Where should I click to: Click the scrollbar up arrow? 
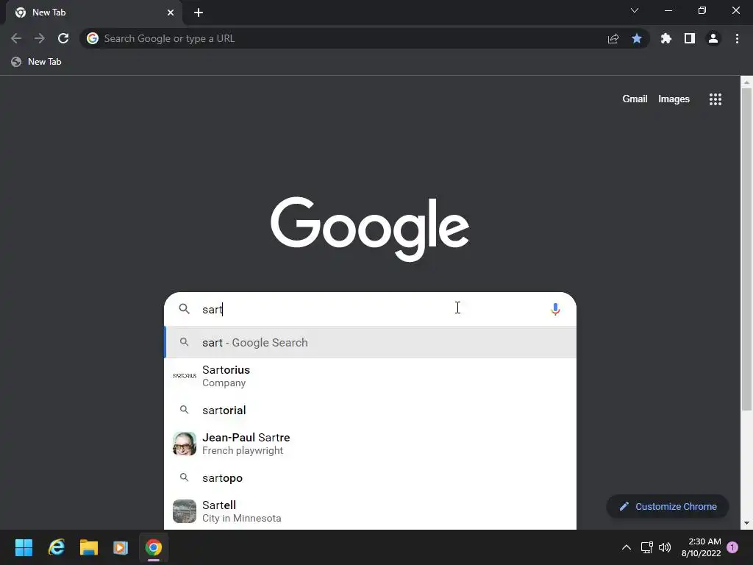746,82
